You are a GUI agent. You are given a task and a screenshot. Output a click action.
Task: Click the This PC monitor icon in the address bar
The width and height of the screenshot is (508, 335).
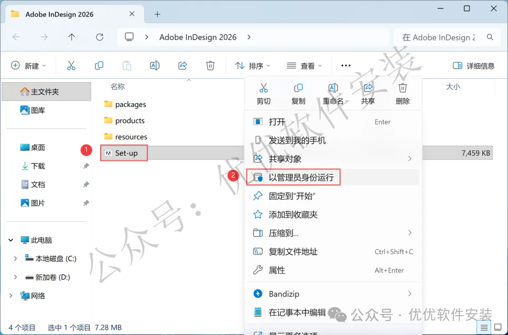[x=129, y=37]
